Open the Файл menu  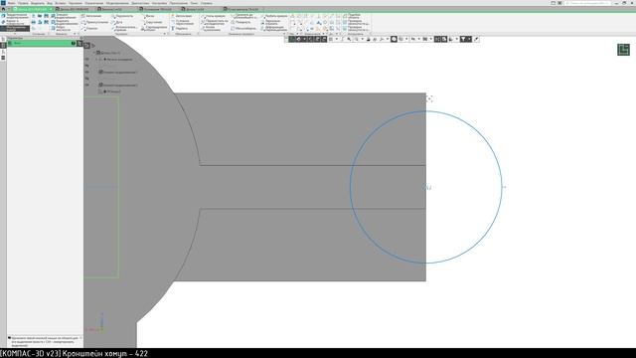(11, 3)
